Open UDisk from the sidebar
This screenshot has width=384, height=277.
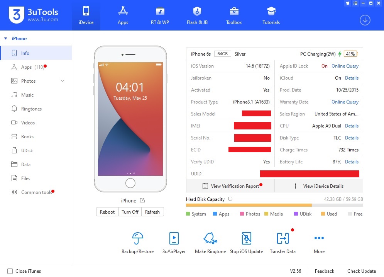coord(28,150)
